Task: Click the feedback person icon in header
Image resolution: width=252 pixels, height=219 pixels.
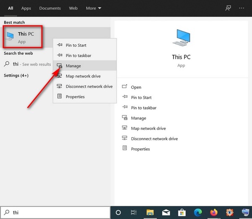Action: (228, 8)
